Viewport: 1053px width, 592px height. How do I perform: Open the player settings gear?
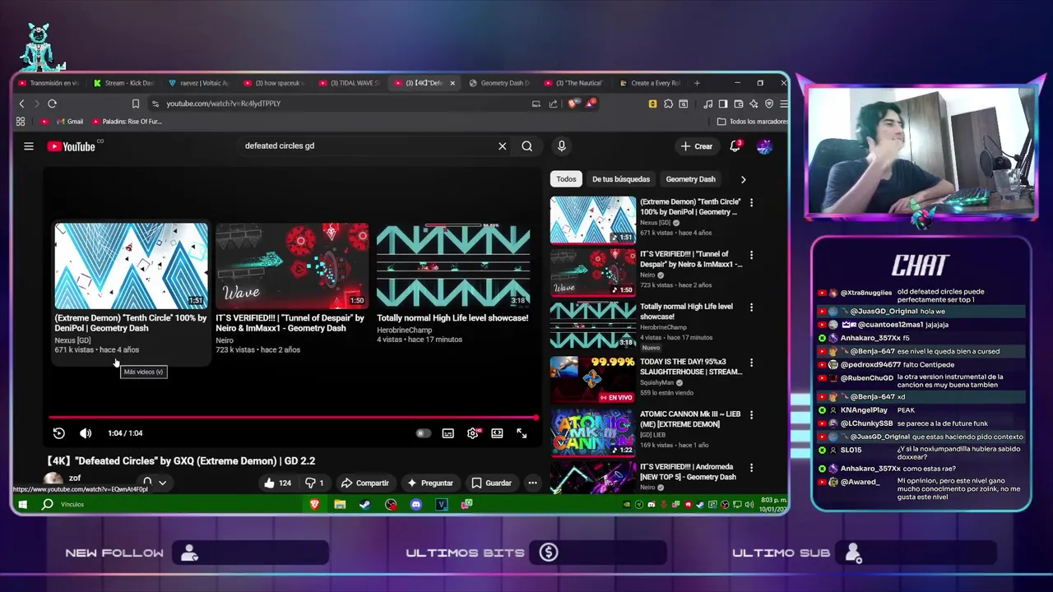click(x=472, y=433)
